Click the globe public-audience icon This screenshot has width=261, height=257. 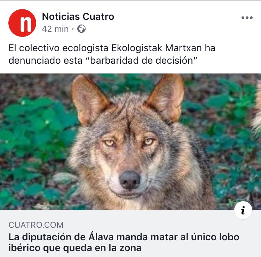pyautogui.click(x=81, y=29)
